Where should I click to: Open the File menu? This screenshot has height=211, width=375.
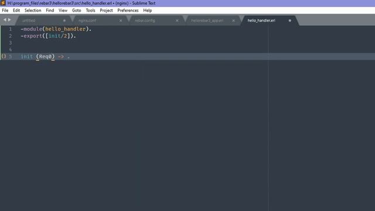pos(5,11)
